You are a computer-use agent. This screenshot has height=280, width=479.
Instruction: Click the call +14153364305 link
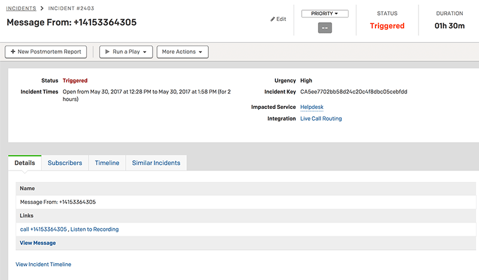pos(43,229)
